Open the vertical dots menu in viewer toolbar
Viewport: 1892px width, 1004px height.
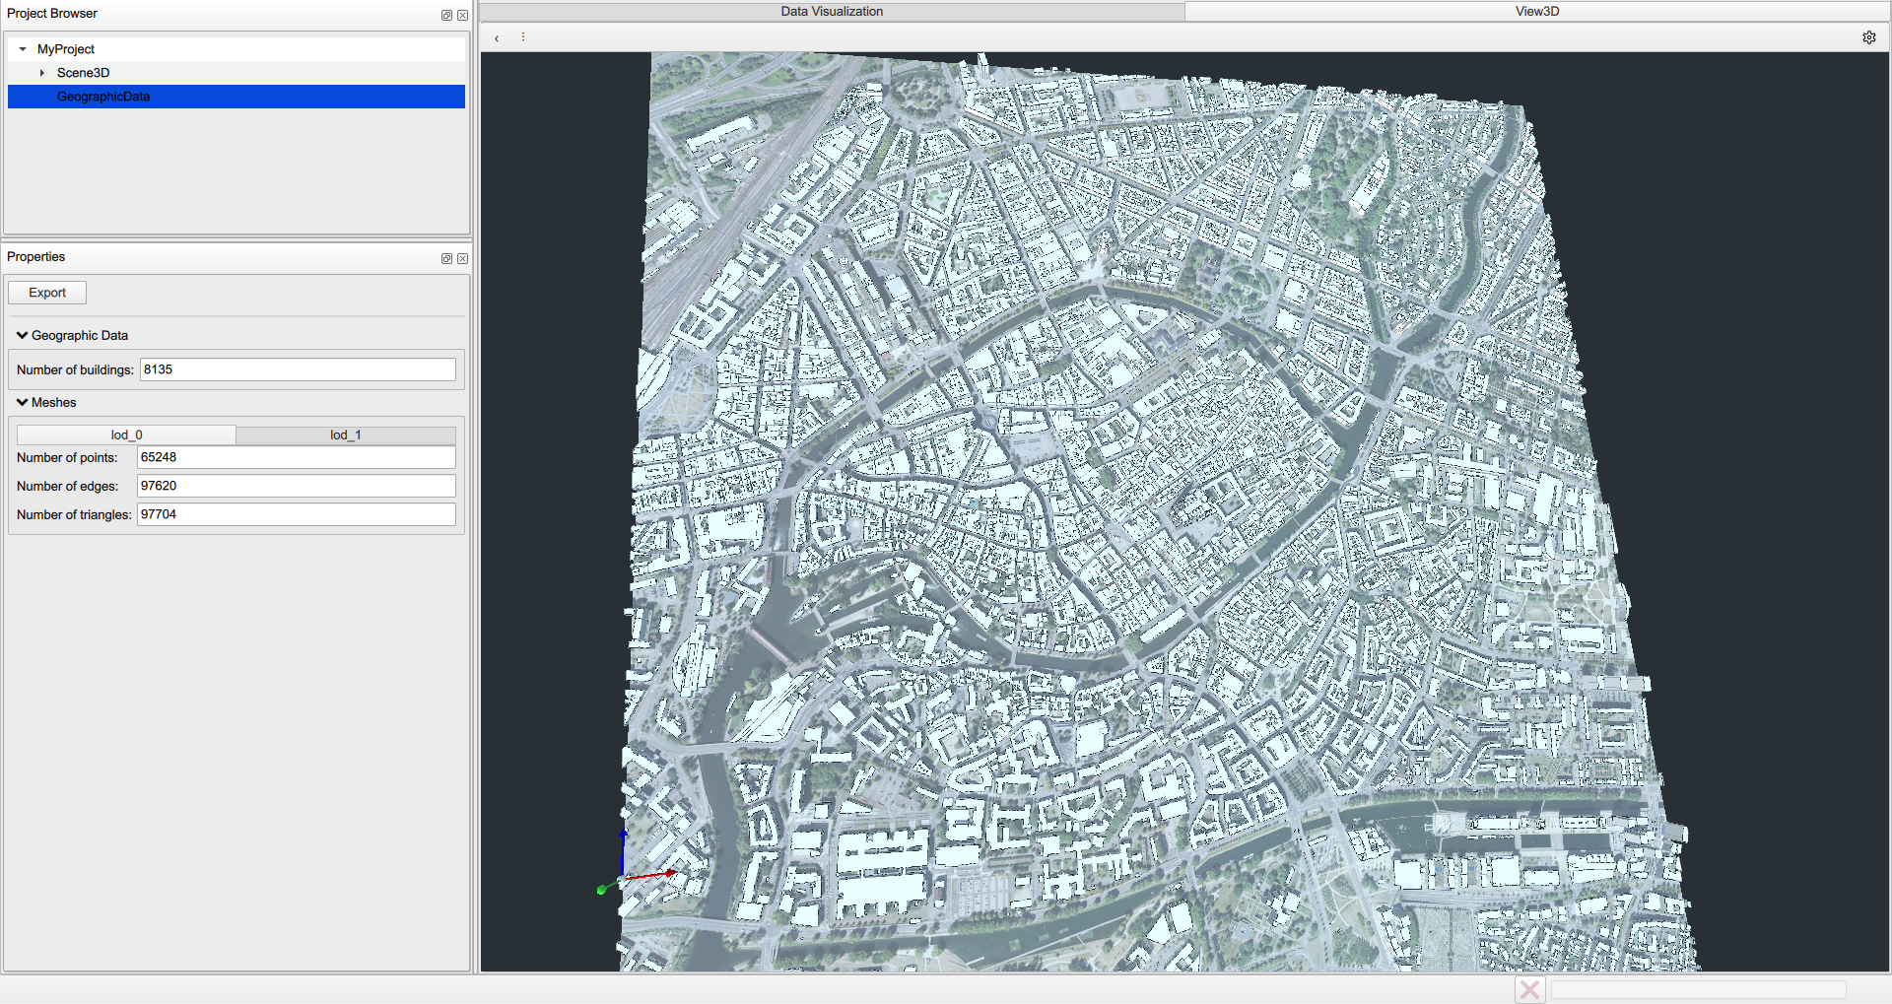pyautogui.click(x=523, y=37)
